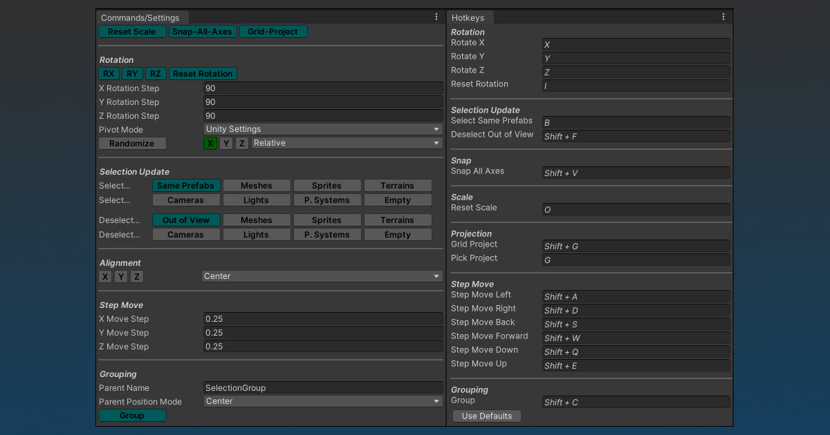This screenshot has height=435, width=830.
Task: Set Rotate Z hotkey field
Action: 636,72
